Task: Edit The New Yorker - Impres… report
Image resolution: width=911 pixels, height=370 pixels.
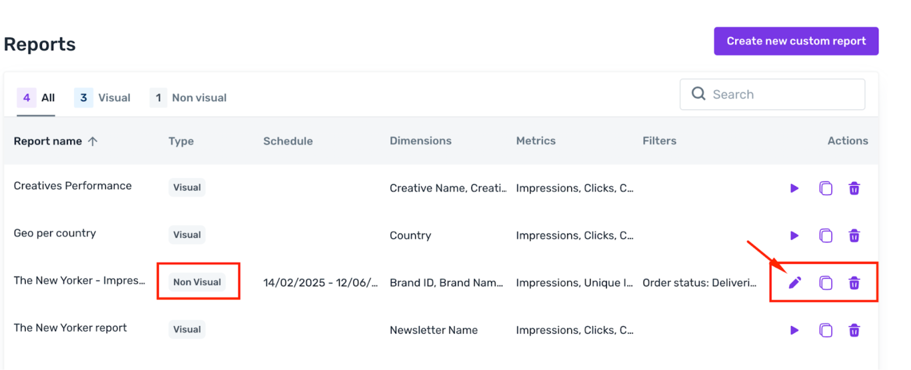Action: 795,283
